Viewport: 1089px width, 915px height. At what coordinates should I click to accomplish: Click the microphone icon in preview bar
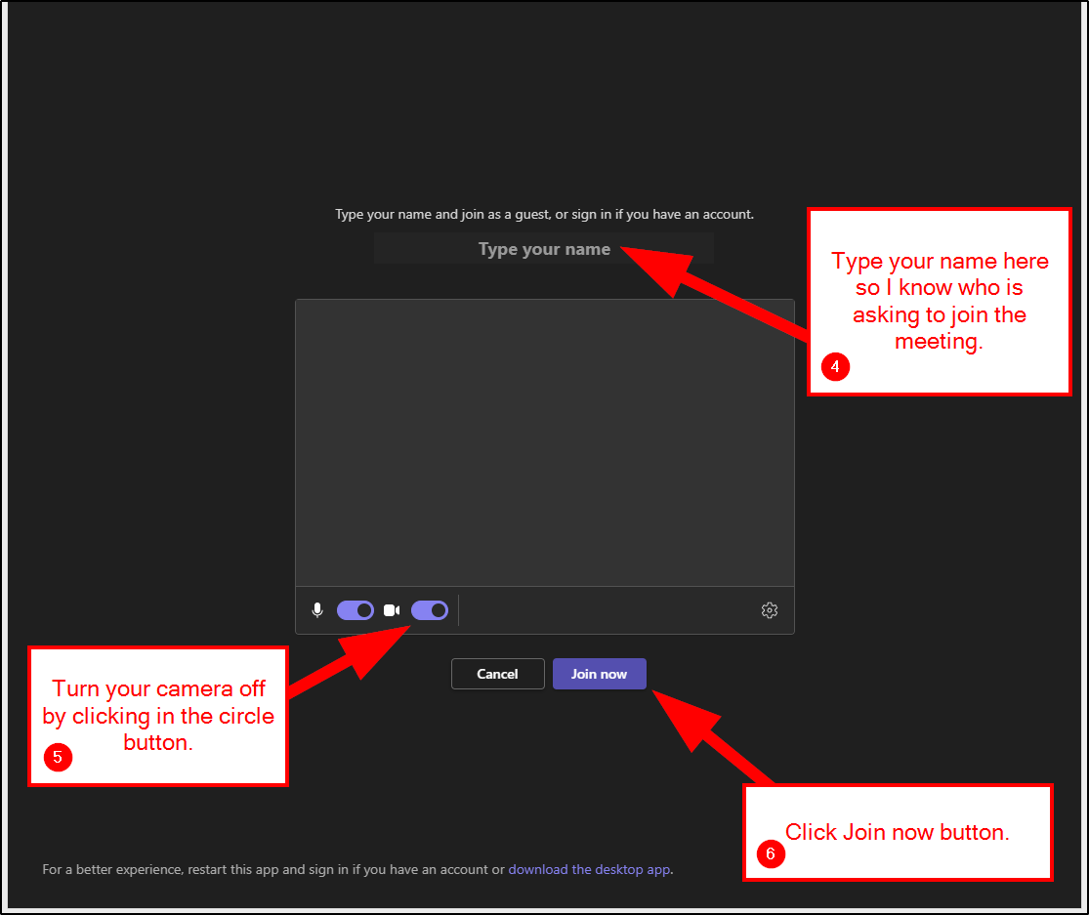pyautogui.click(x=317, y=610)
